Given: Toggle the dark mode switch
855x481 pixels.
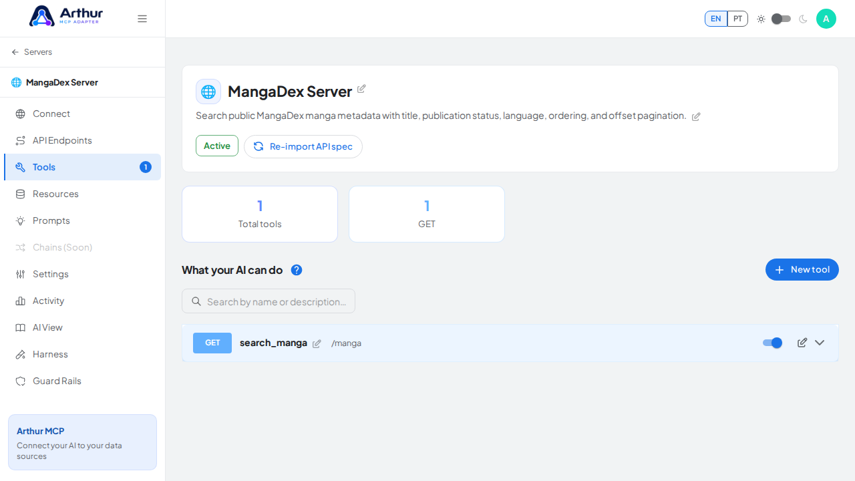Looking at the screenshot, I should coord(782,19).
